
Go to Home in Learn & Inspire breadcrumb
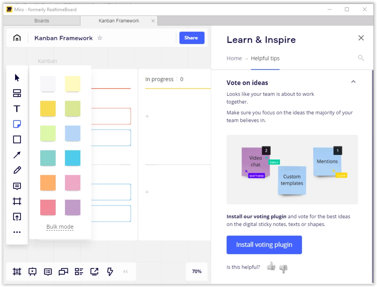[234, 58]
